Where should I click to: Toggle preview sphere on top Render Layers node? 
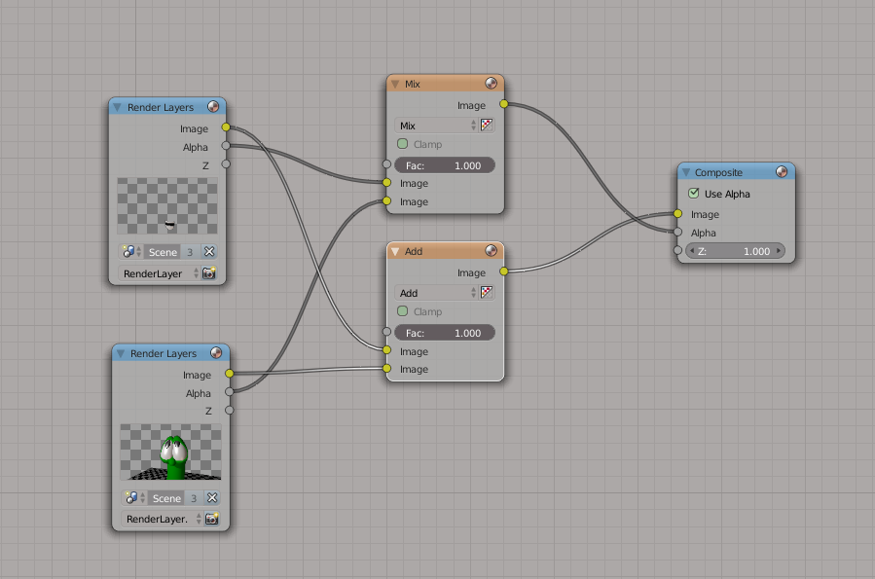(213, 106)
